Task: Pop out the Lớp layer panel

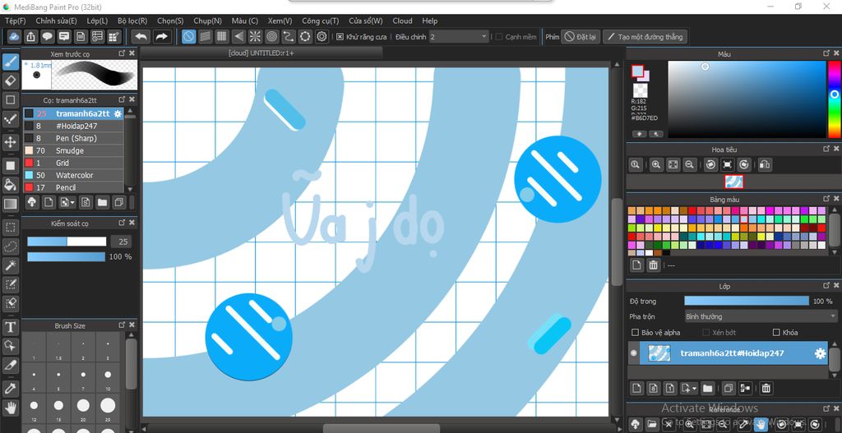Action: point(826,287)
